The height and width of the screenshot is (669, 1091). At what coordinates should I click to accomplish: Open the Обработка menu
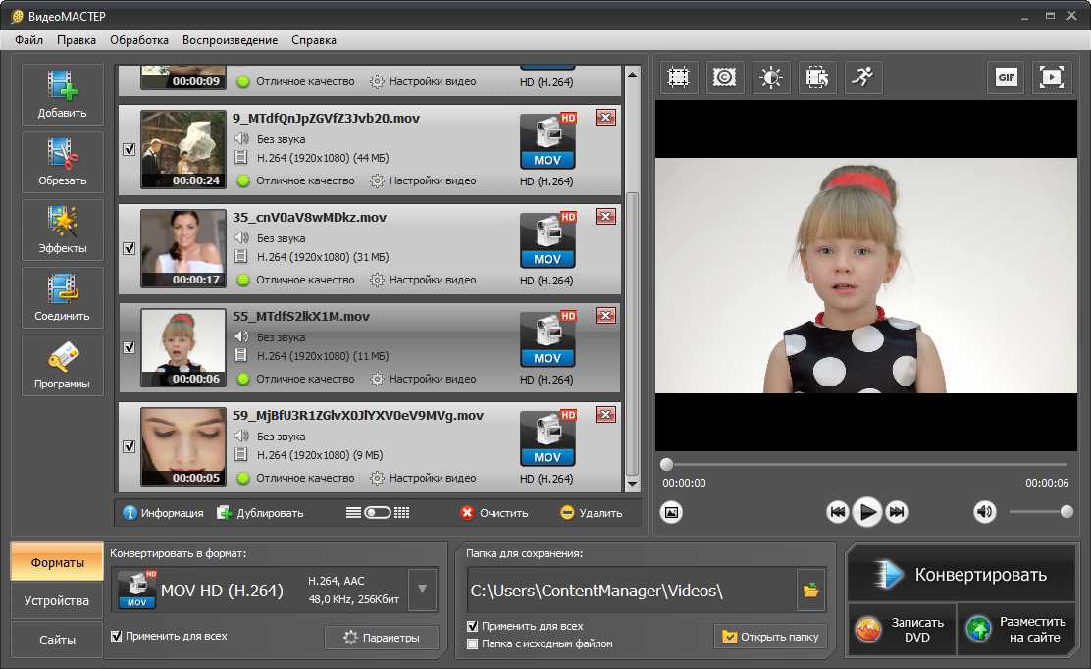139,40
